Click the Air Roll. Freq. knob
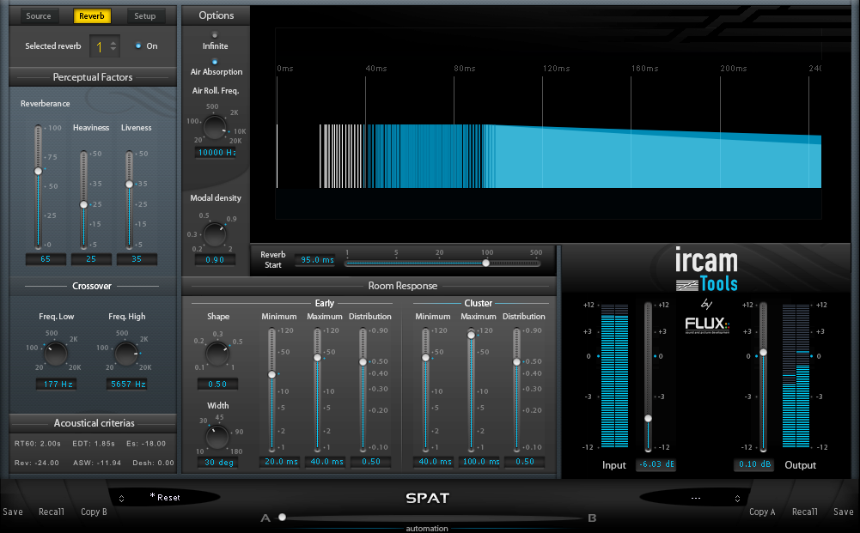The height and width of the screenshot is (533, 860). [x=215, y=127]
